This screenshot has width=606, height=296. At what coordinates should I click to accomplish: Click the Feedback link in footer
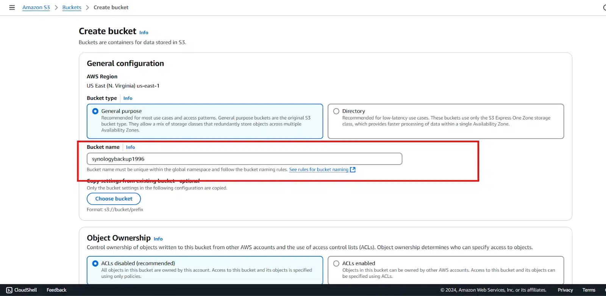56,290
